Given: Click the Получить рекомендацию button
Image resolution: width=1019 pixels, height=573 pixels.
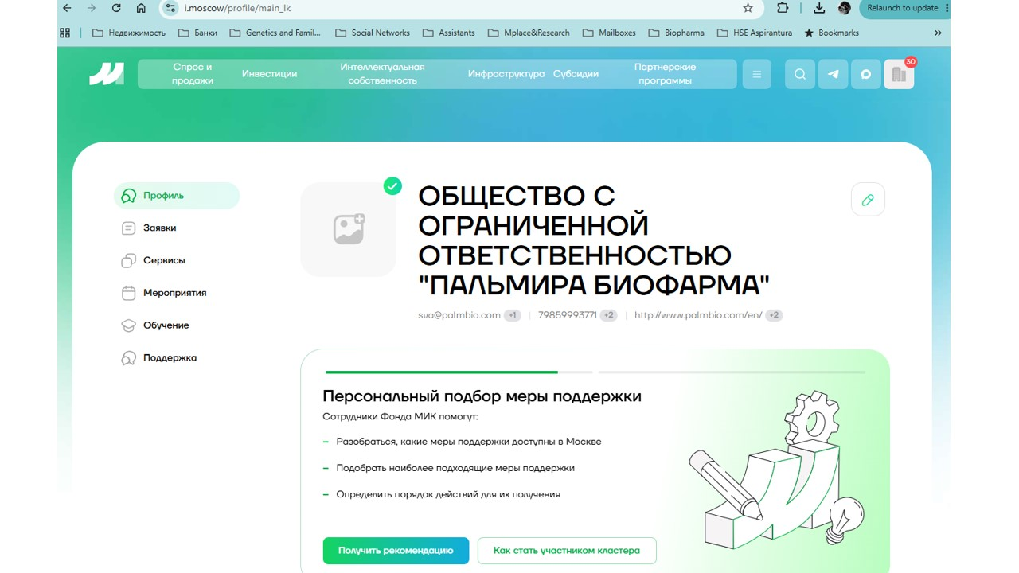Looking at the screenshot, I should (396, 551).
